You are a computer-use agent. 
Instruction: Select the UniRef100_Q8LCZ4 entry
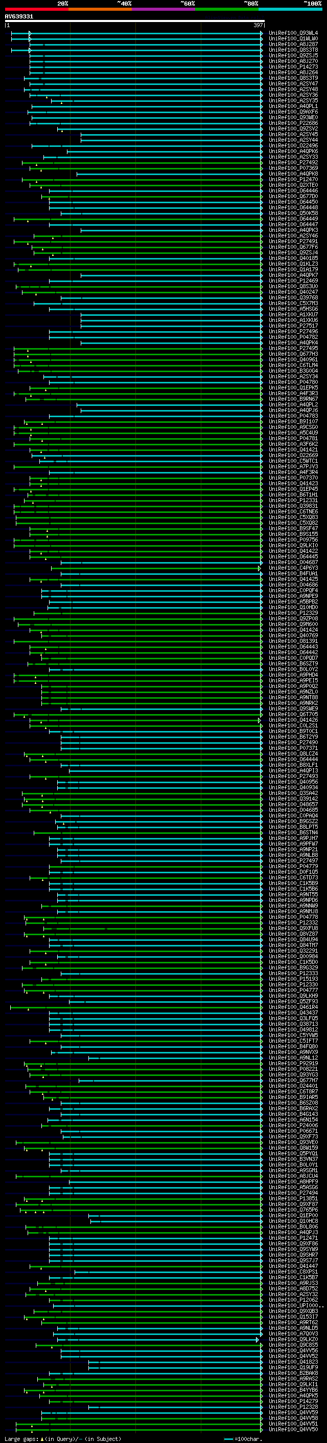click(293, 754)
